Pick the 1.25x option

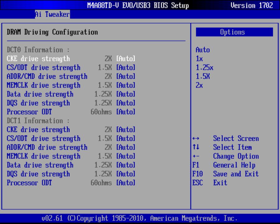(x=206, y=68)
